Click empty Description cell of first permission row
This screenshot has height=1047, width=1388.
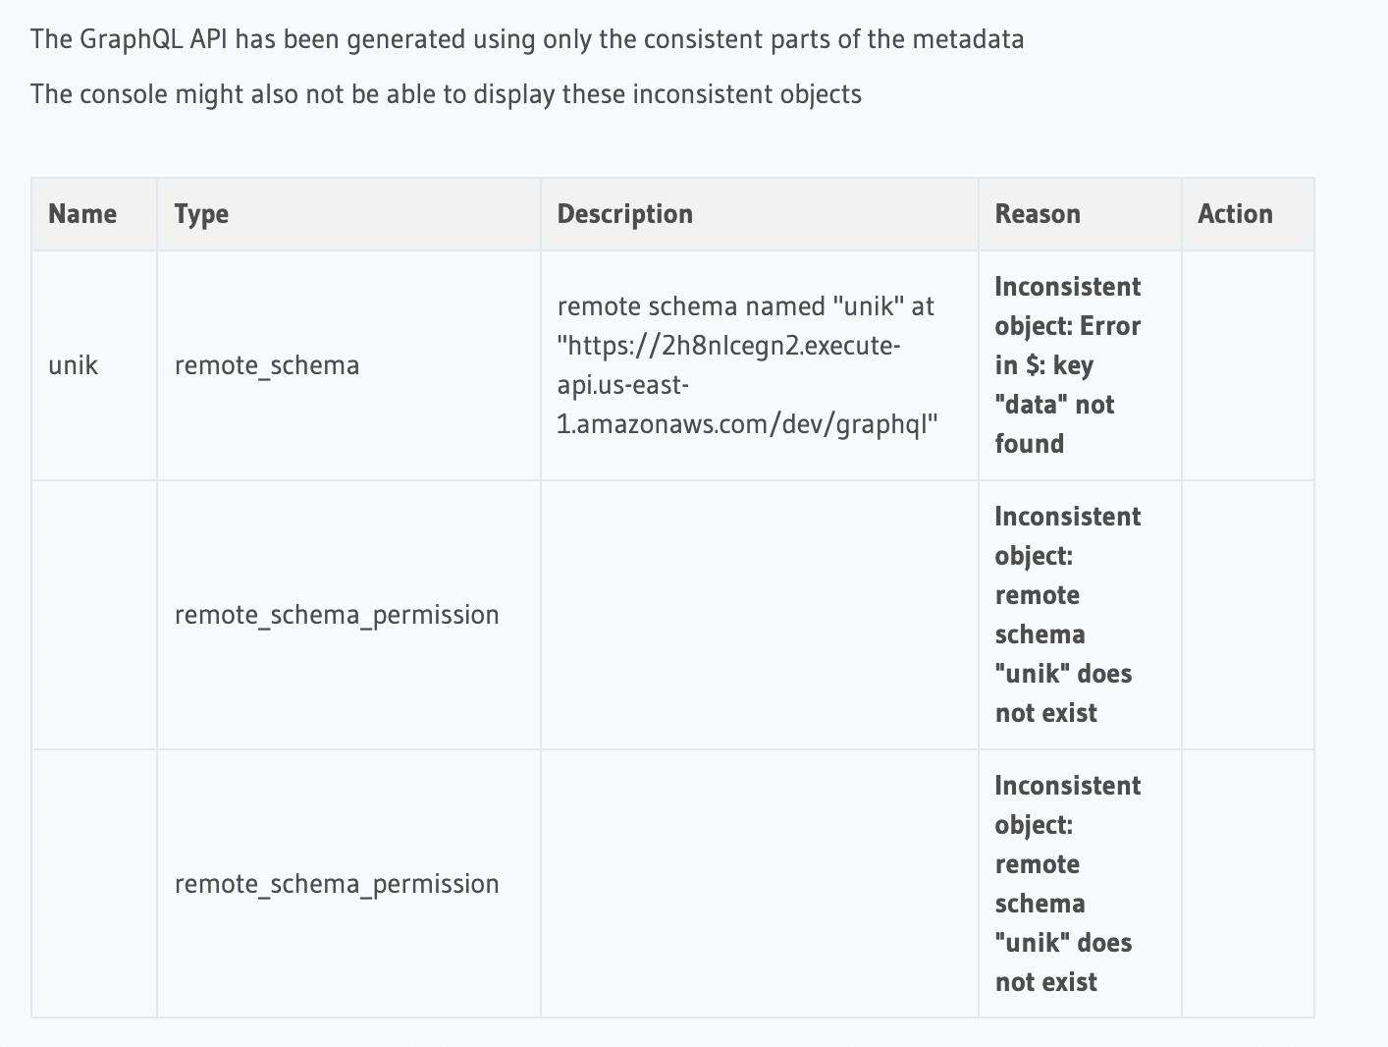[759, 615]
